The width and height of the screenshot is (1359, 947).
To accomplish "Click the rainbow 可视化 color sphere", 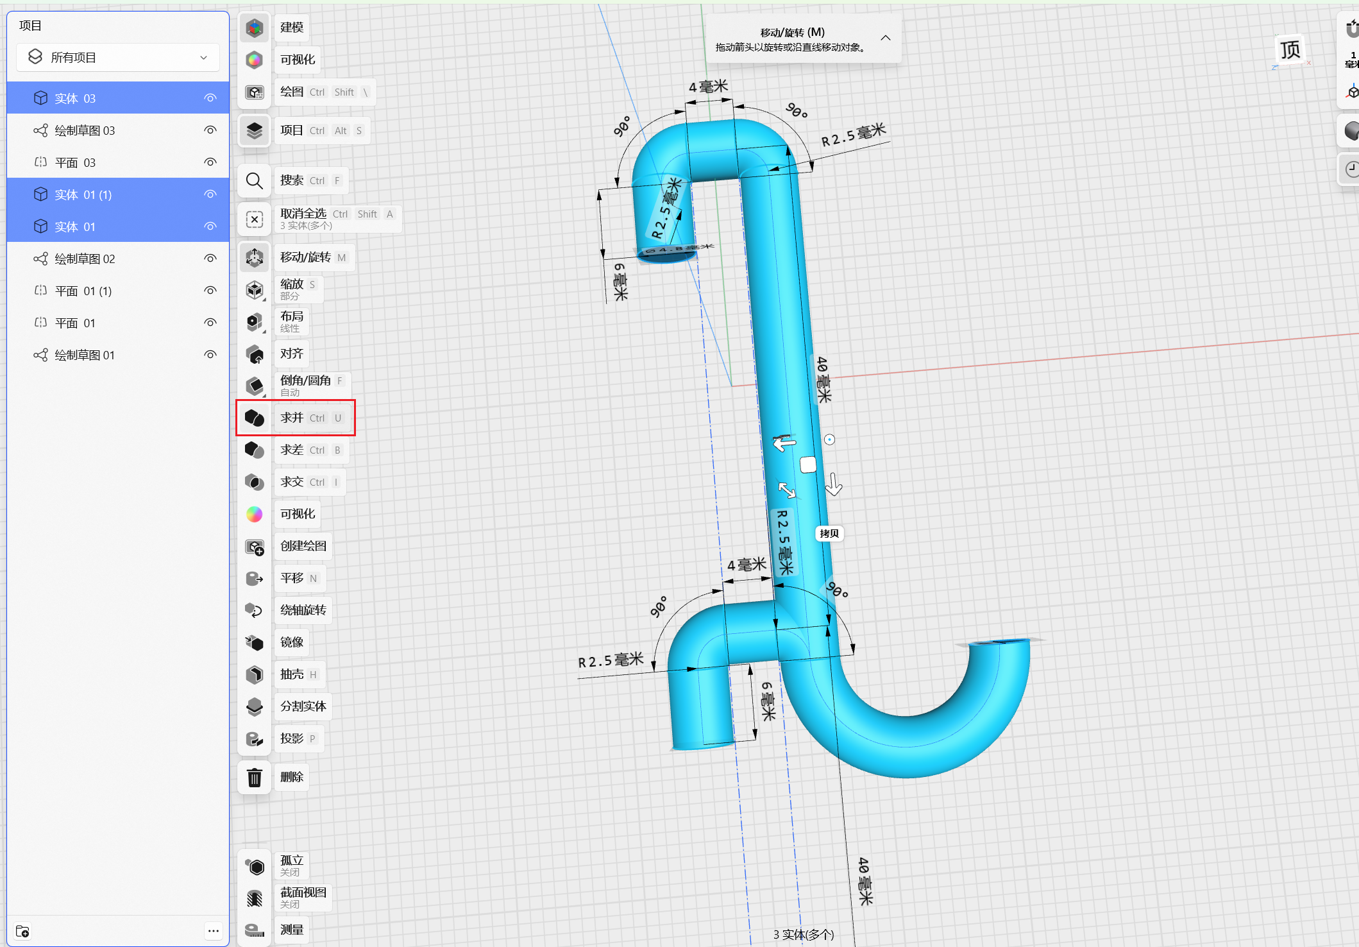I will pyautogui.click(x=255, y=515).
